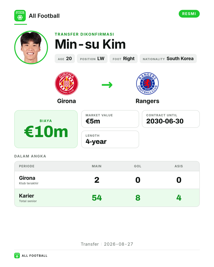Tap the Foot Right chip

(x=124, y=58)
